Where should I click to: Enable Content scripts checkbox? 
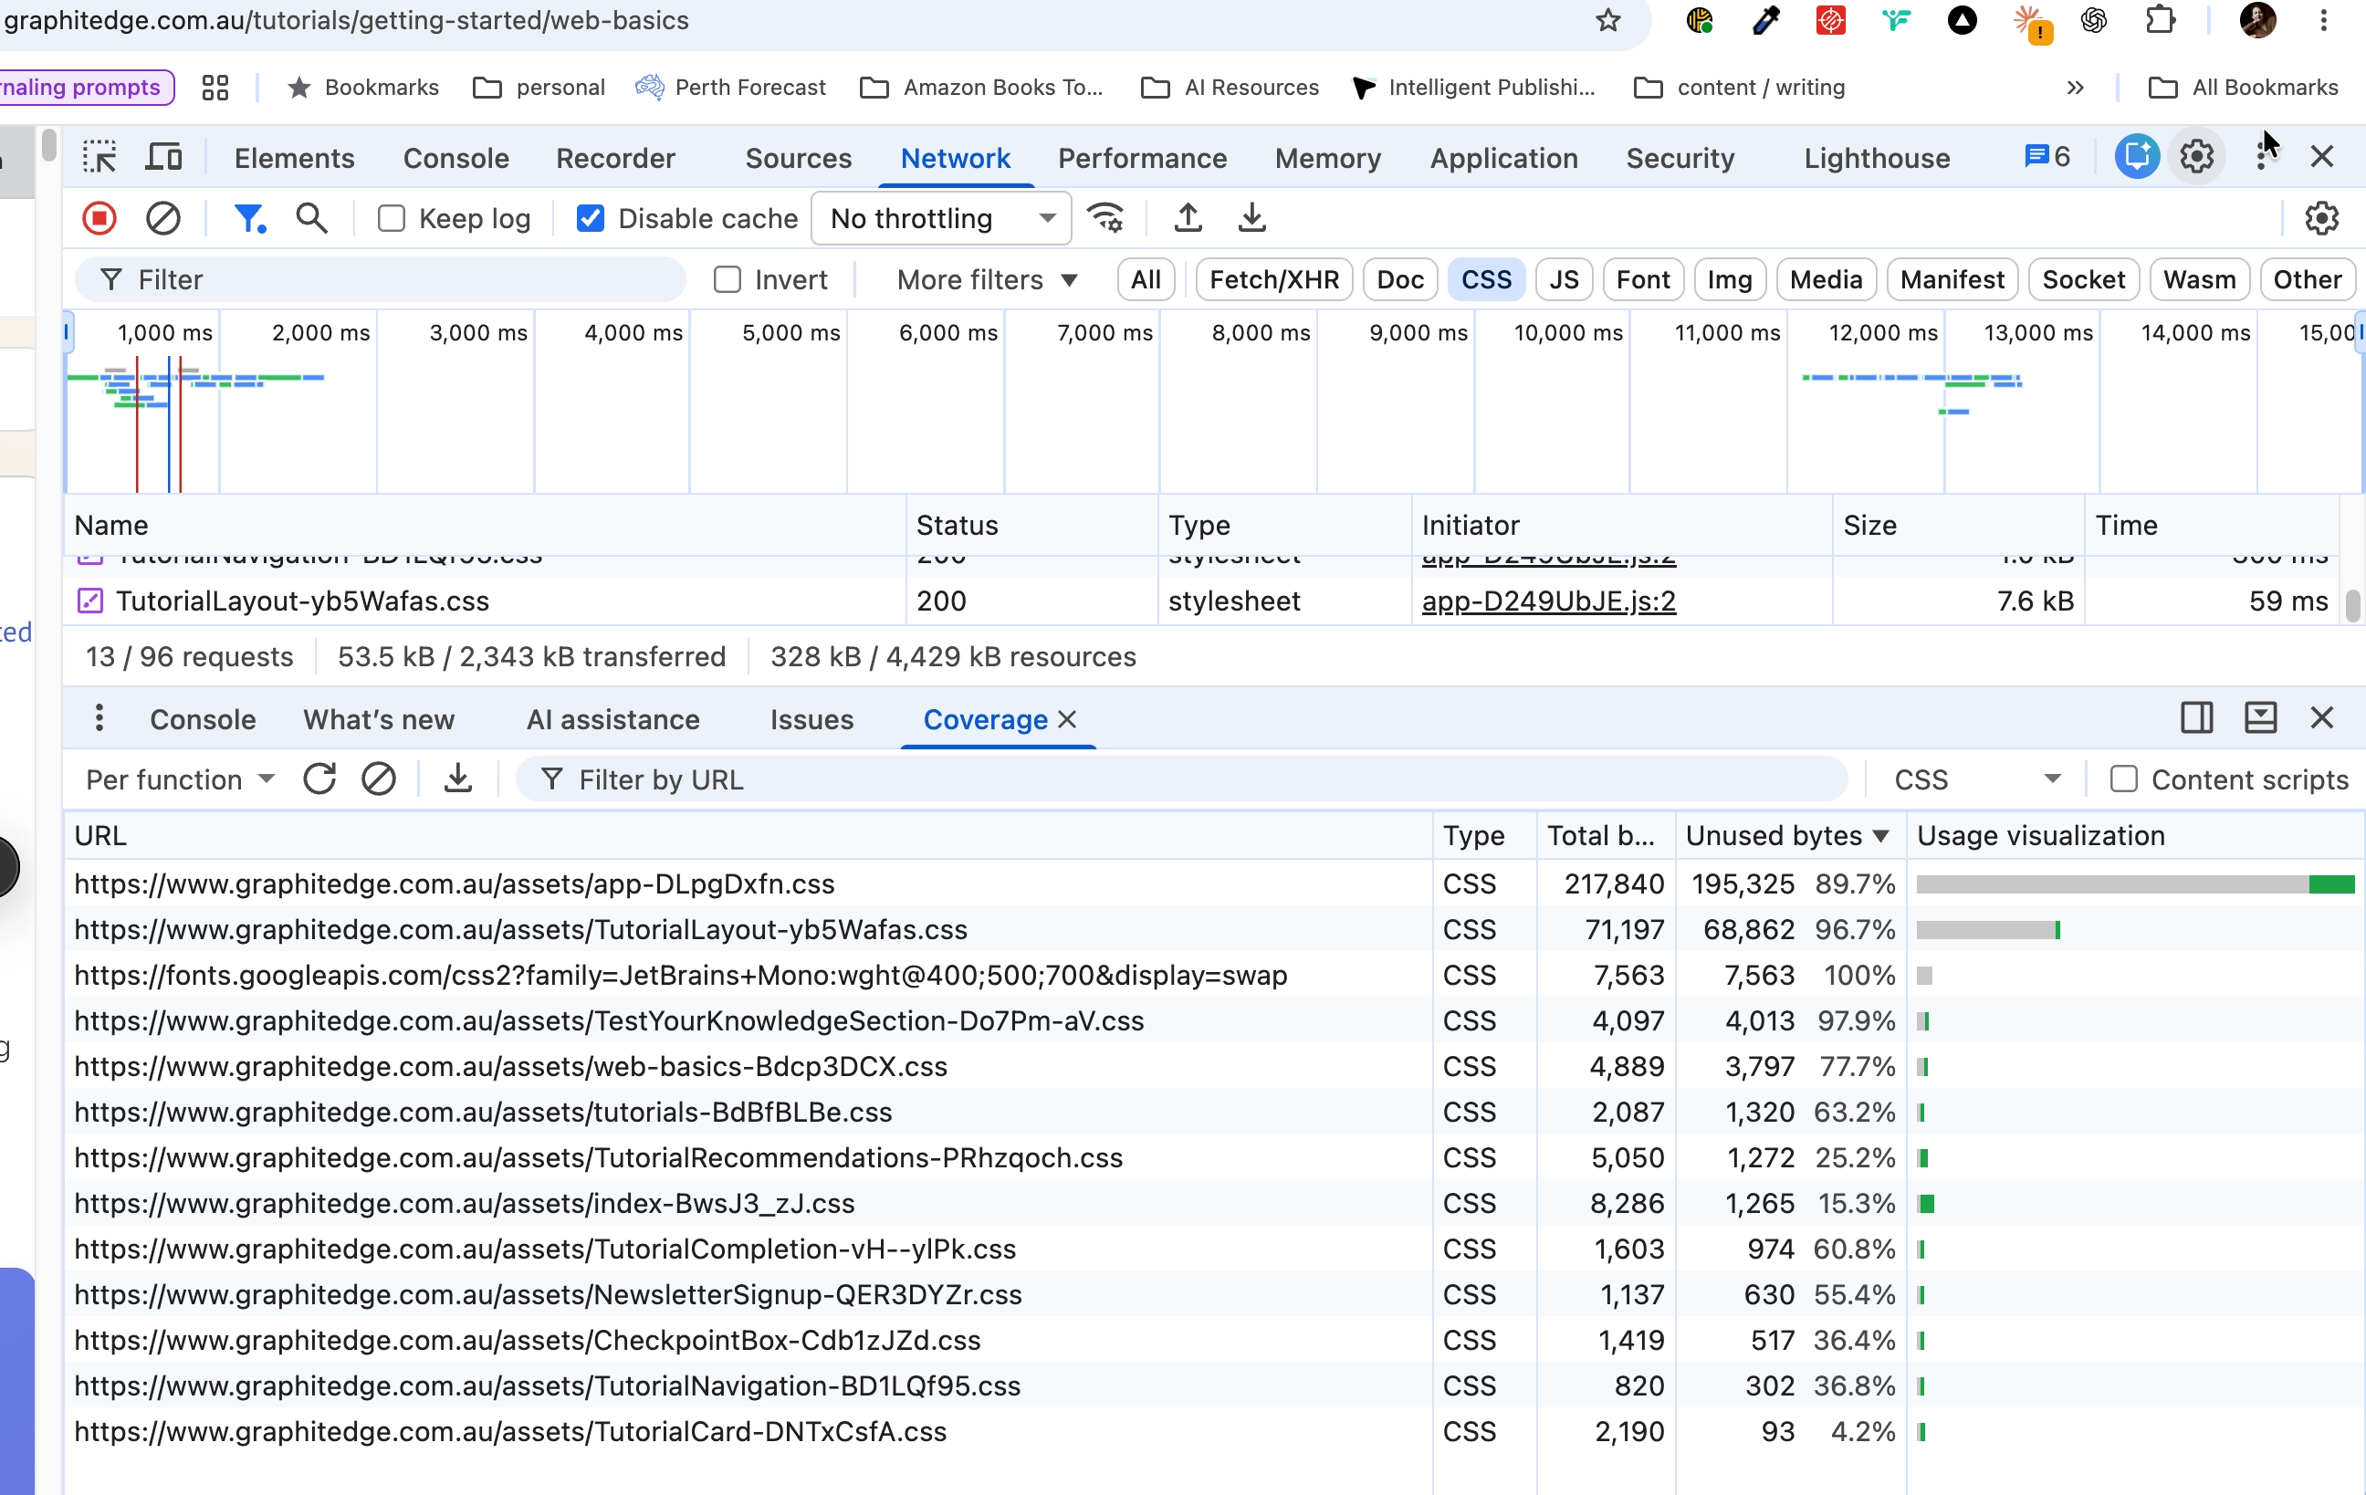click(2123, 779)
